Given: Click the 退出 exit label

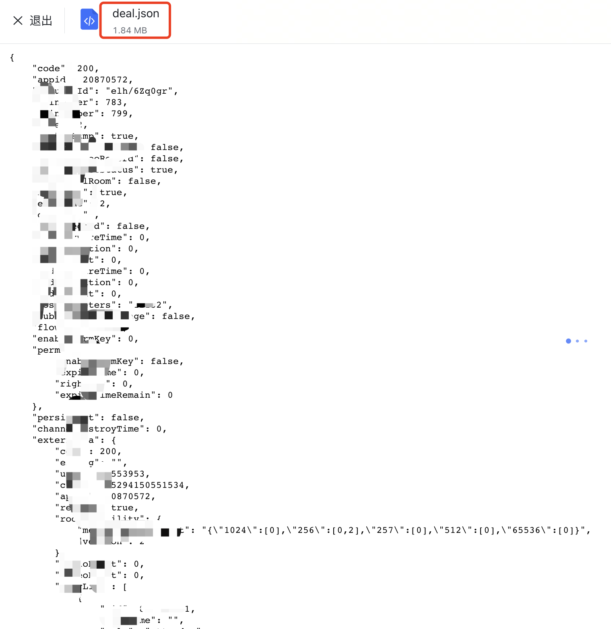Looking at the screenshot, I should pyautogui.click(x=41, y=21).
